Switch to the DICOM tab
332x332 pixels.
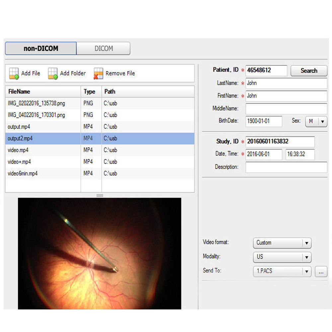point(103,48)
